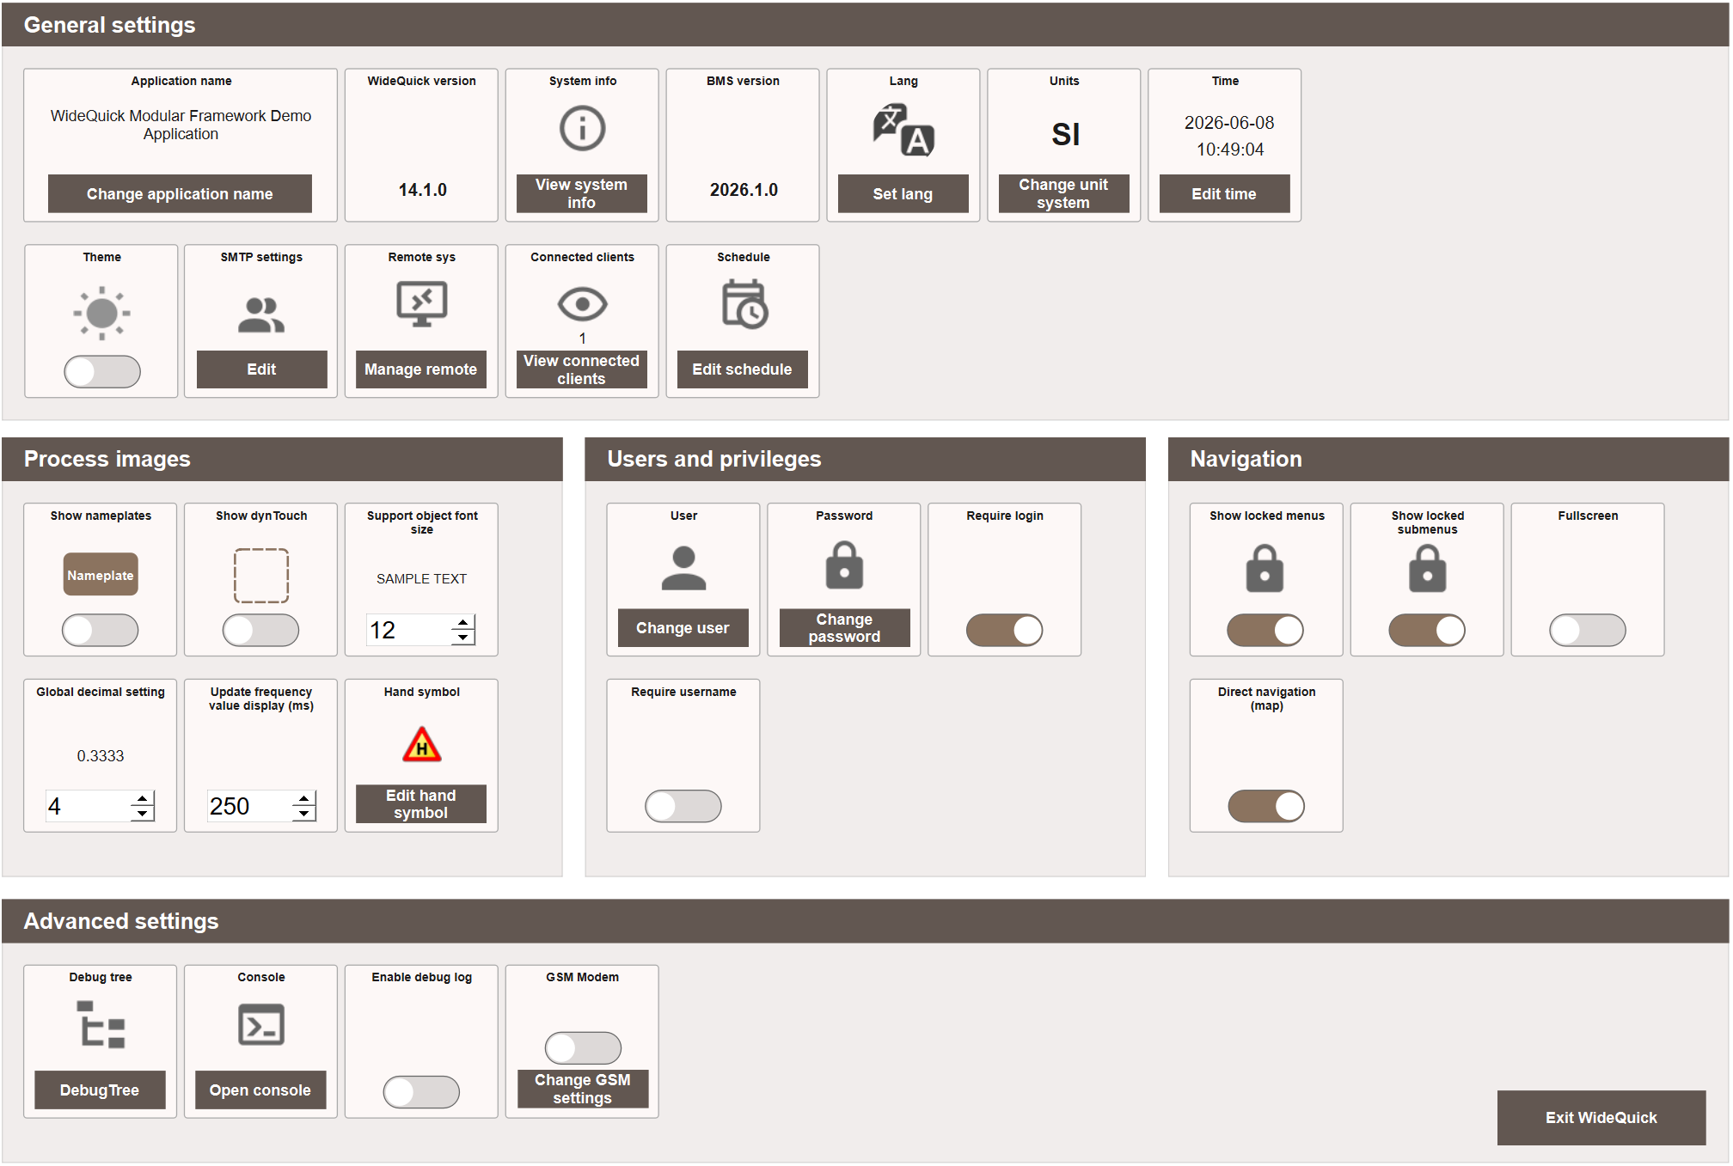Click the Console terminal icon
Screen dimensions: 1733x1166
(261, 1024)
